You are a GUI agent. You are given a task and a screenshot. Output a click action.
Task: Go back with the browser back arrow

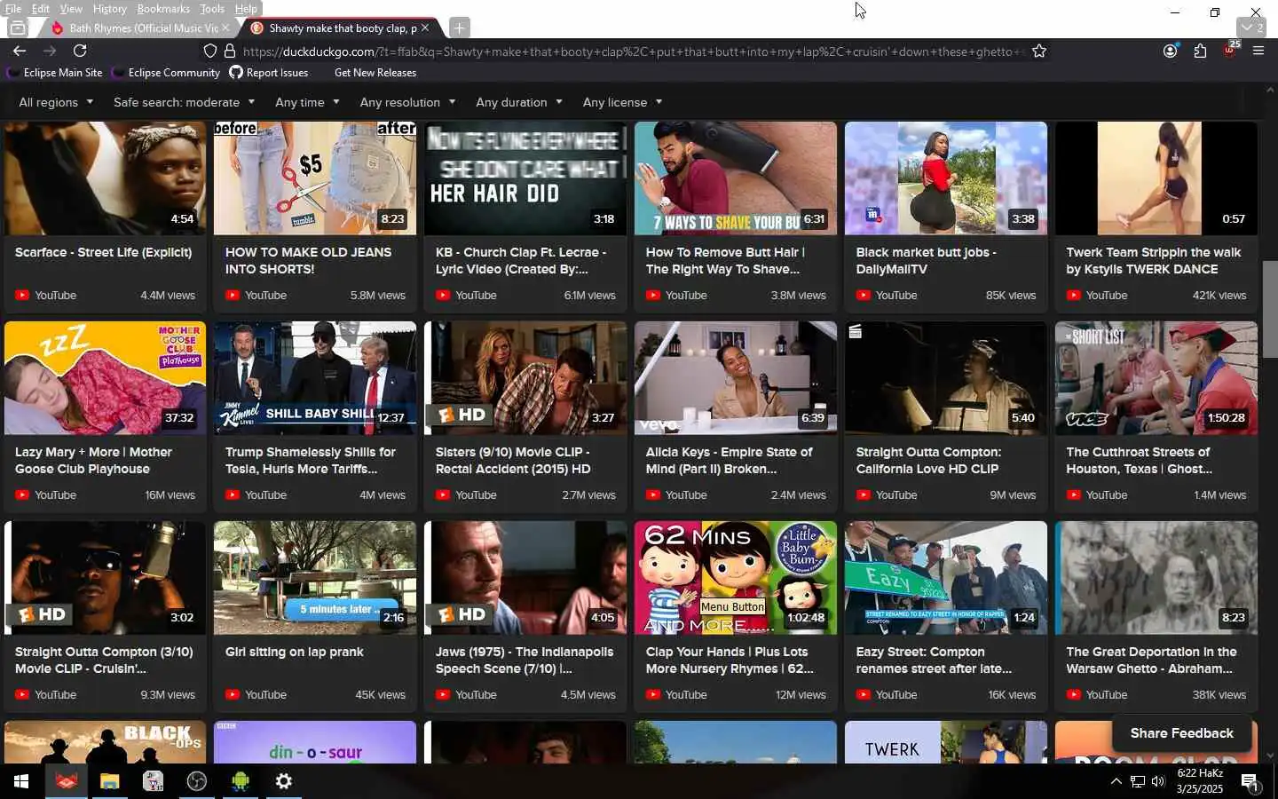point(20,51)
